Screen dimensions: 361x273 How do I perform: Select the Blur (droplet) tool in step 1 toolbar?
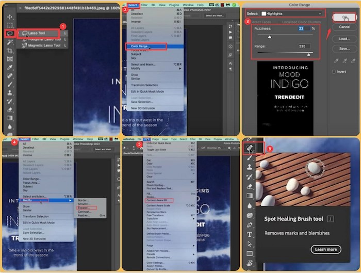[10, 126]
